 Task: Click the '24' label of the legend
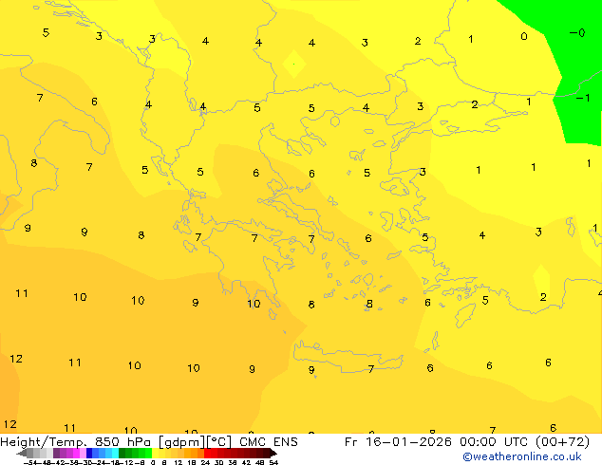205,462
